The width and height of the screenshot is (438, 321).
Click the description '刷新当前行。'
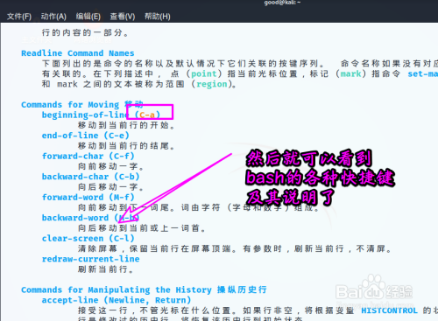pos(106,269)
